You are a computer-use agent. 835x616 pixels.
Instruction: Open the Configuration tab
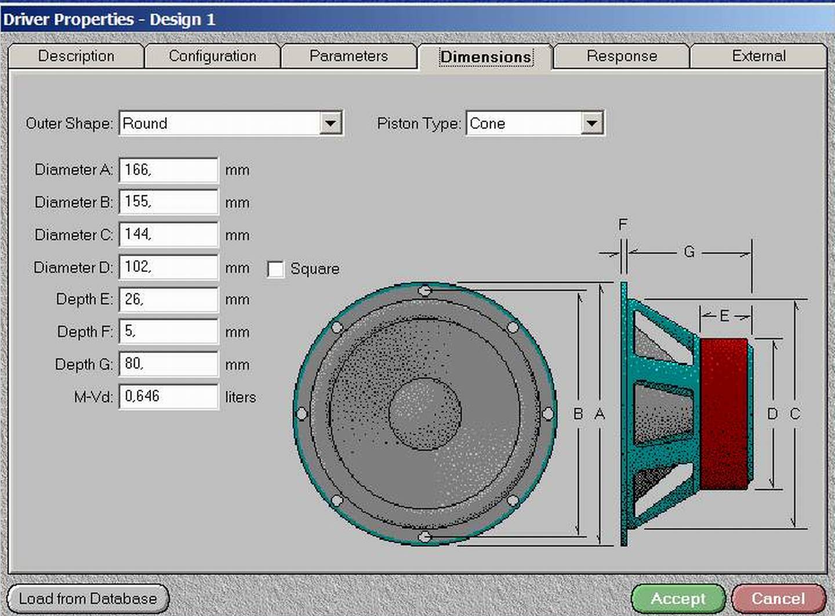point(212,56)
